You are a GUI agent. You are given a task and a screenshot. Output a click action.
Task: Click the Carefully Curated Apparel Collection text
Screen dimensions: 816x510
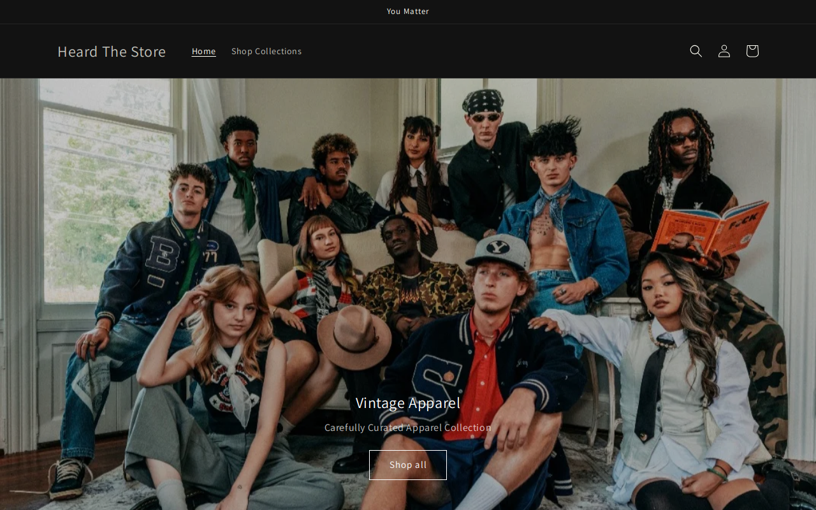(x=408, y=427)
